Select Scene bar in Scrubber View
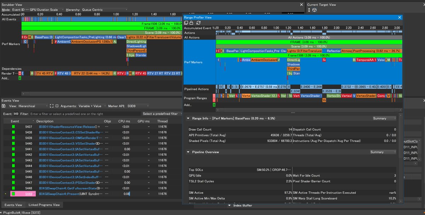Image resolution: width=425 pixels, height=215 pixels. (x=102, y=32)
